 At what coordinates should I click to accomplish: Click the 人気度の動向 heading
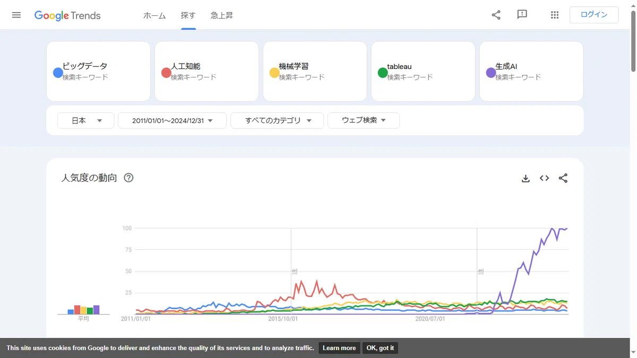pyautogui.click(x=89, y=178)
